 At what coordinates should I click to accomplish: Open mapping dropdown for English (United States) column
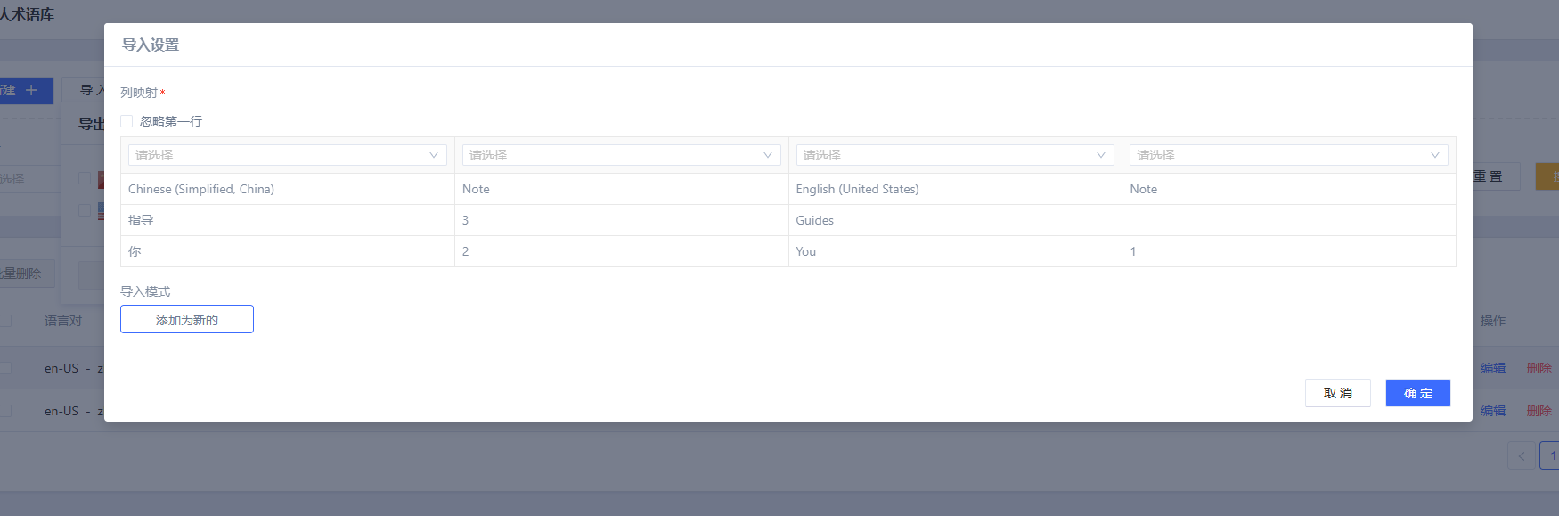click(955, 155)
